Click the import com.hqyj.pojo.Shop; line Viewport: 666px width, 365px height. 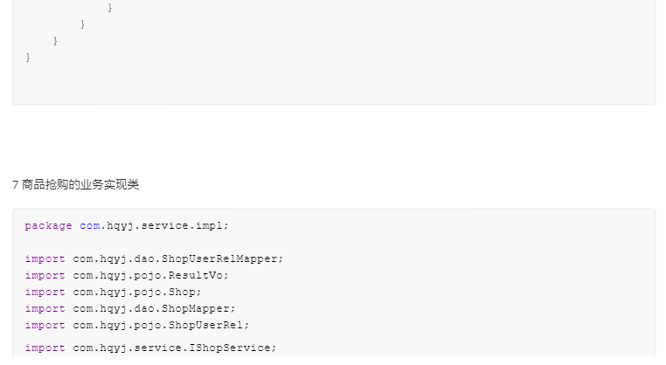pyautogui.click(x=113, y=292)
